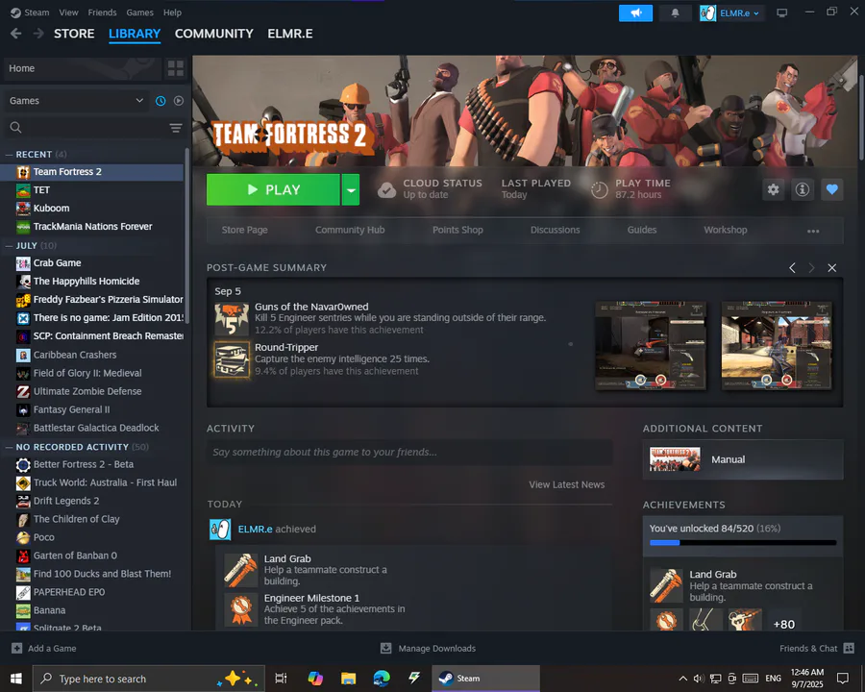Launch Team Fortress 2 with PLAY

click(x=273, y=190)
